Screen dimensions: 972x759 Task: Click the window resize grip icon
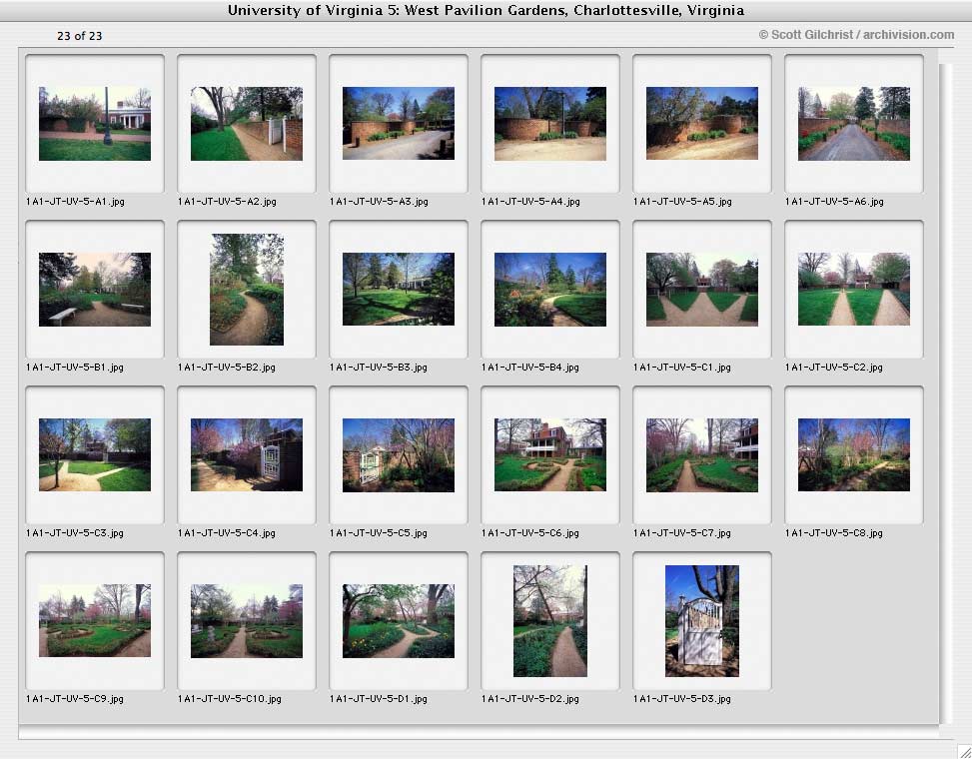(x=964, y=751)
